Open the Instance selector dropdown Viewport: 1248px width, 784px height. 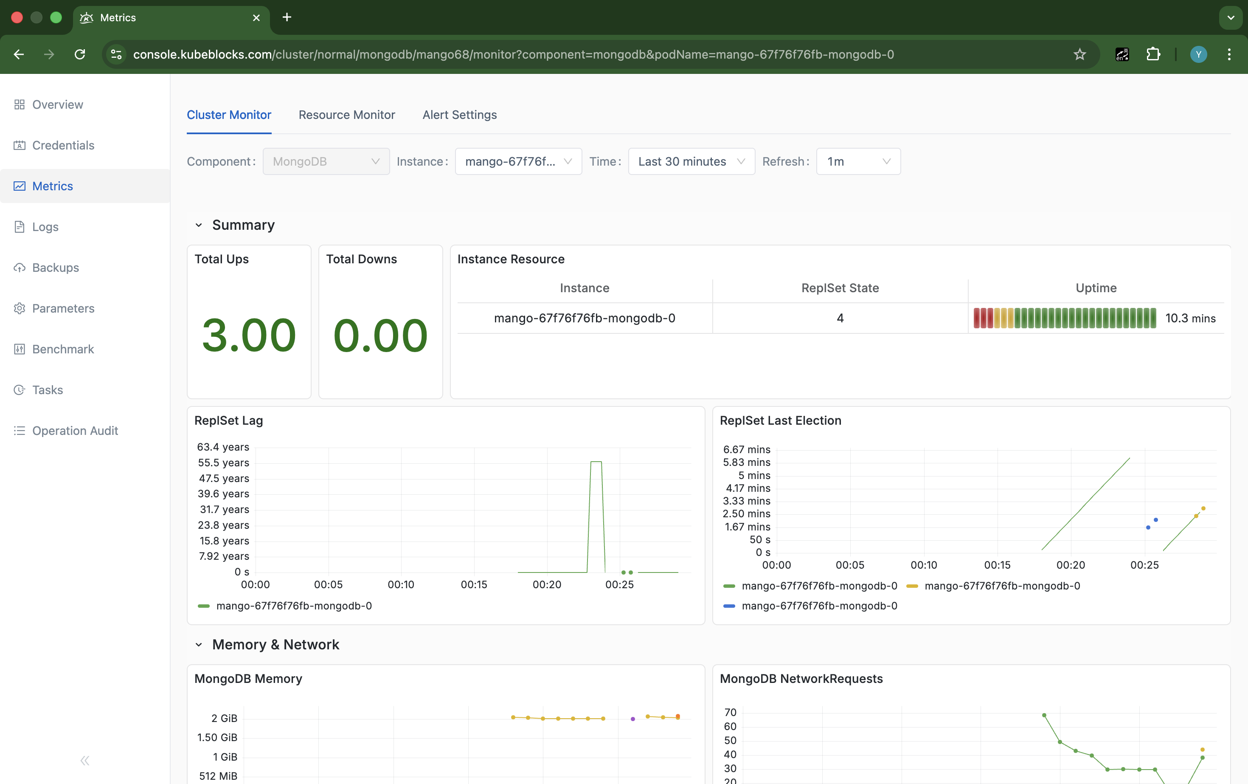[518, 161]
